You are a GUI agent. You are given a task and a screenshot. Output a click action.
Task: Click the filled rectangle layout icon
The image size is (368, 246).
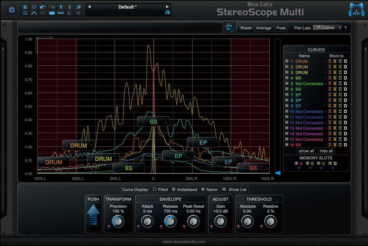pyautogui.click(x=52, y=13)
